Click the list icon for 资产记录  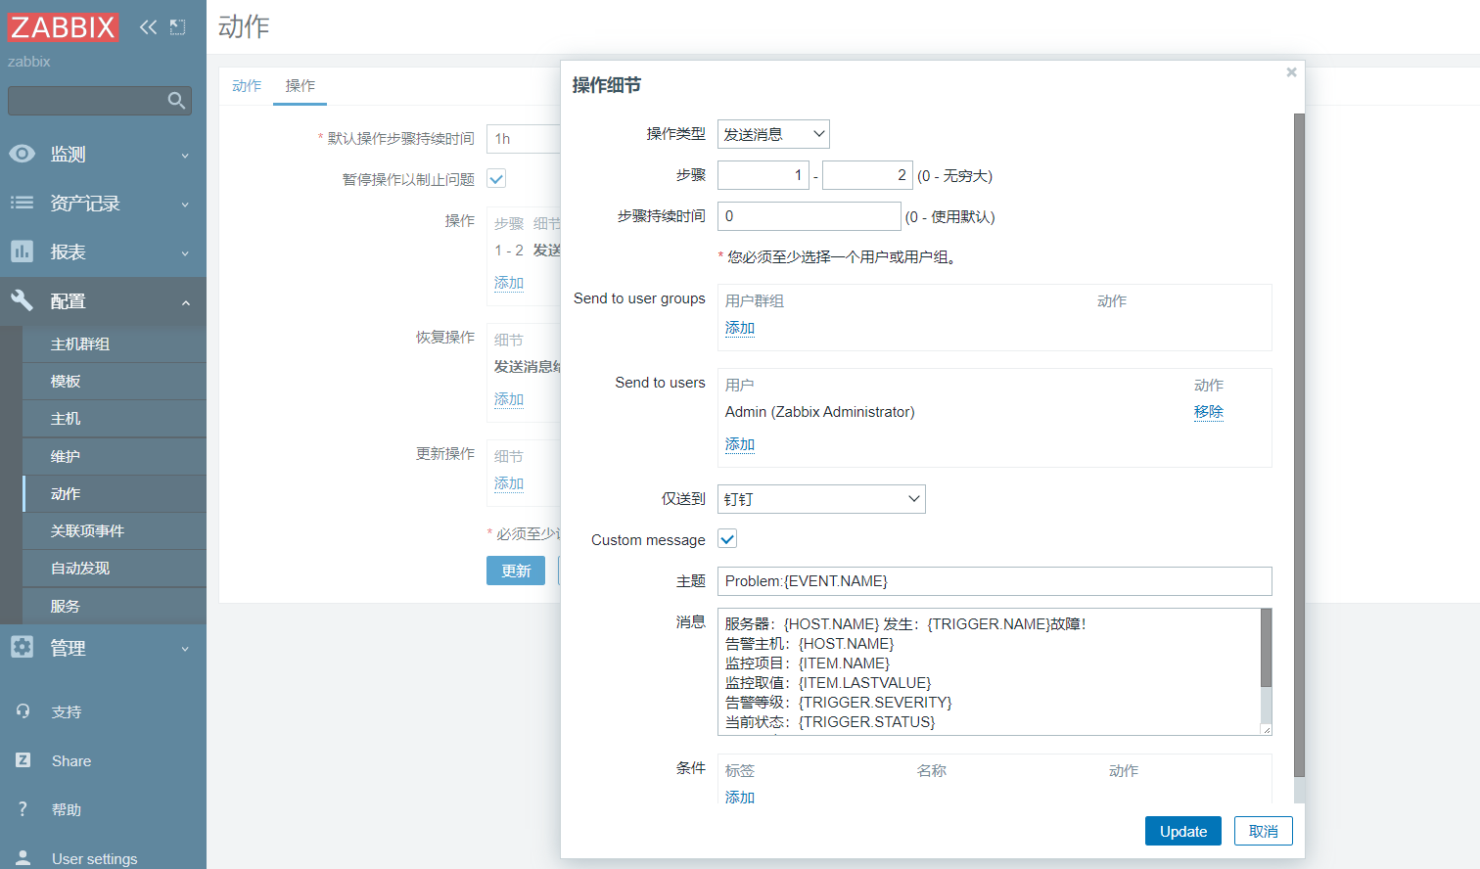pos(22,203)
